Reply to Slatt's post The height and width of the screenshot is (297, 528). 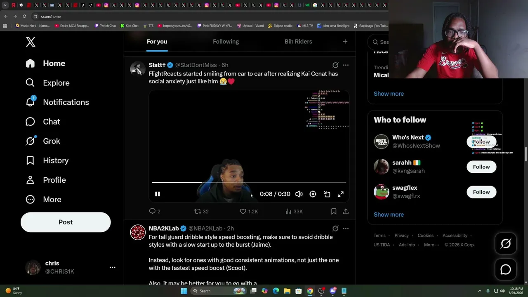155,212
